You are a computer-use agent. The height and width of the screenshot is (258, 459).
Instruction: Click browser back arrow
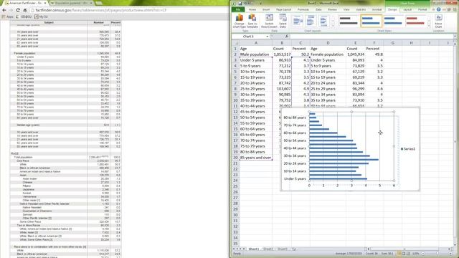(x=4, y=10)
